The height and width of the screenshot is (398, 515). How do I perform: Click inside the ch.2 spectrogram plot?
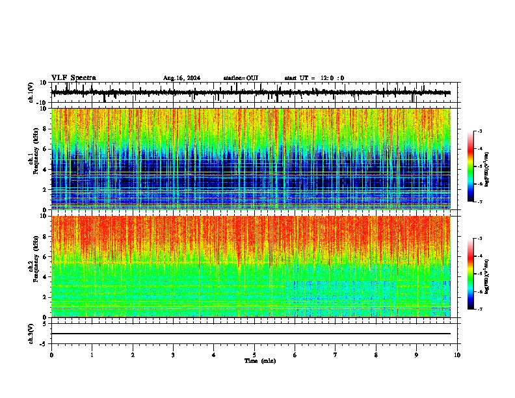tap(251, 267)
